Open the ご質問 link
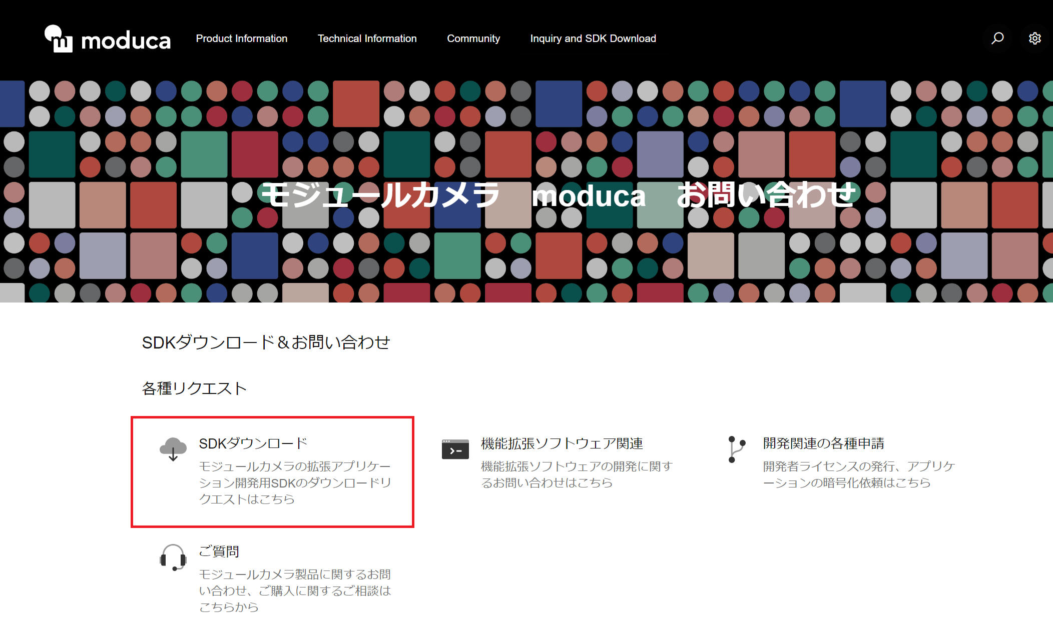The width and height of the screenshot is (1053, 644). [219, 551]
